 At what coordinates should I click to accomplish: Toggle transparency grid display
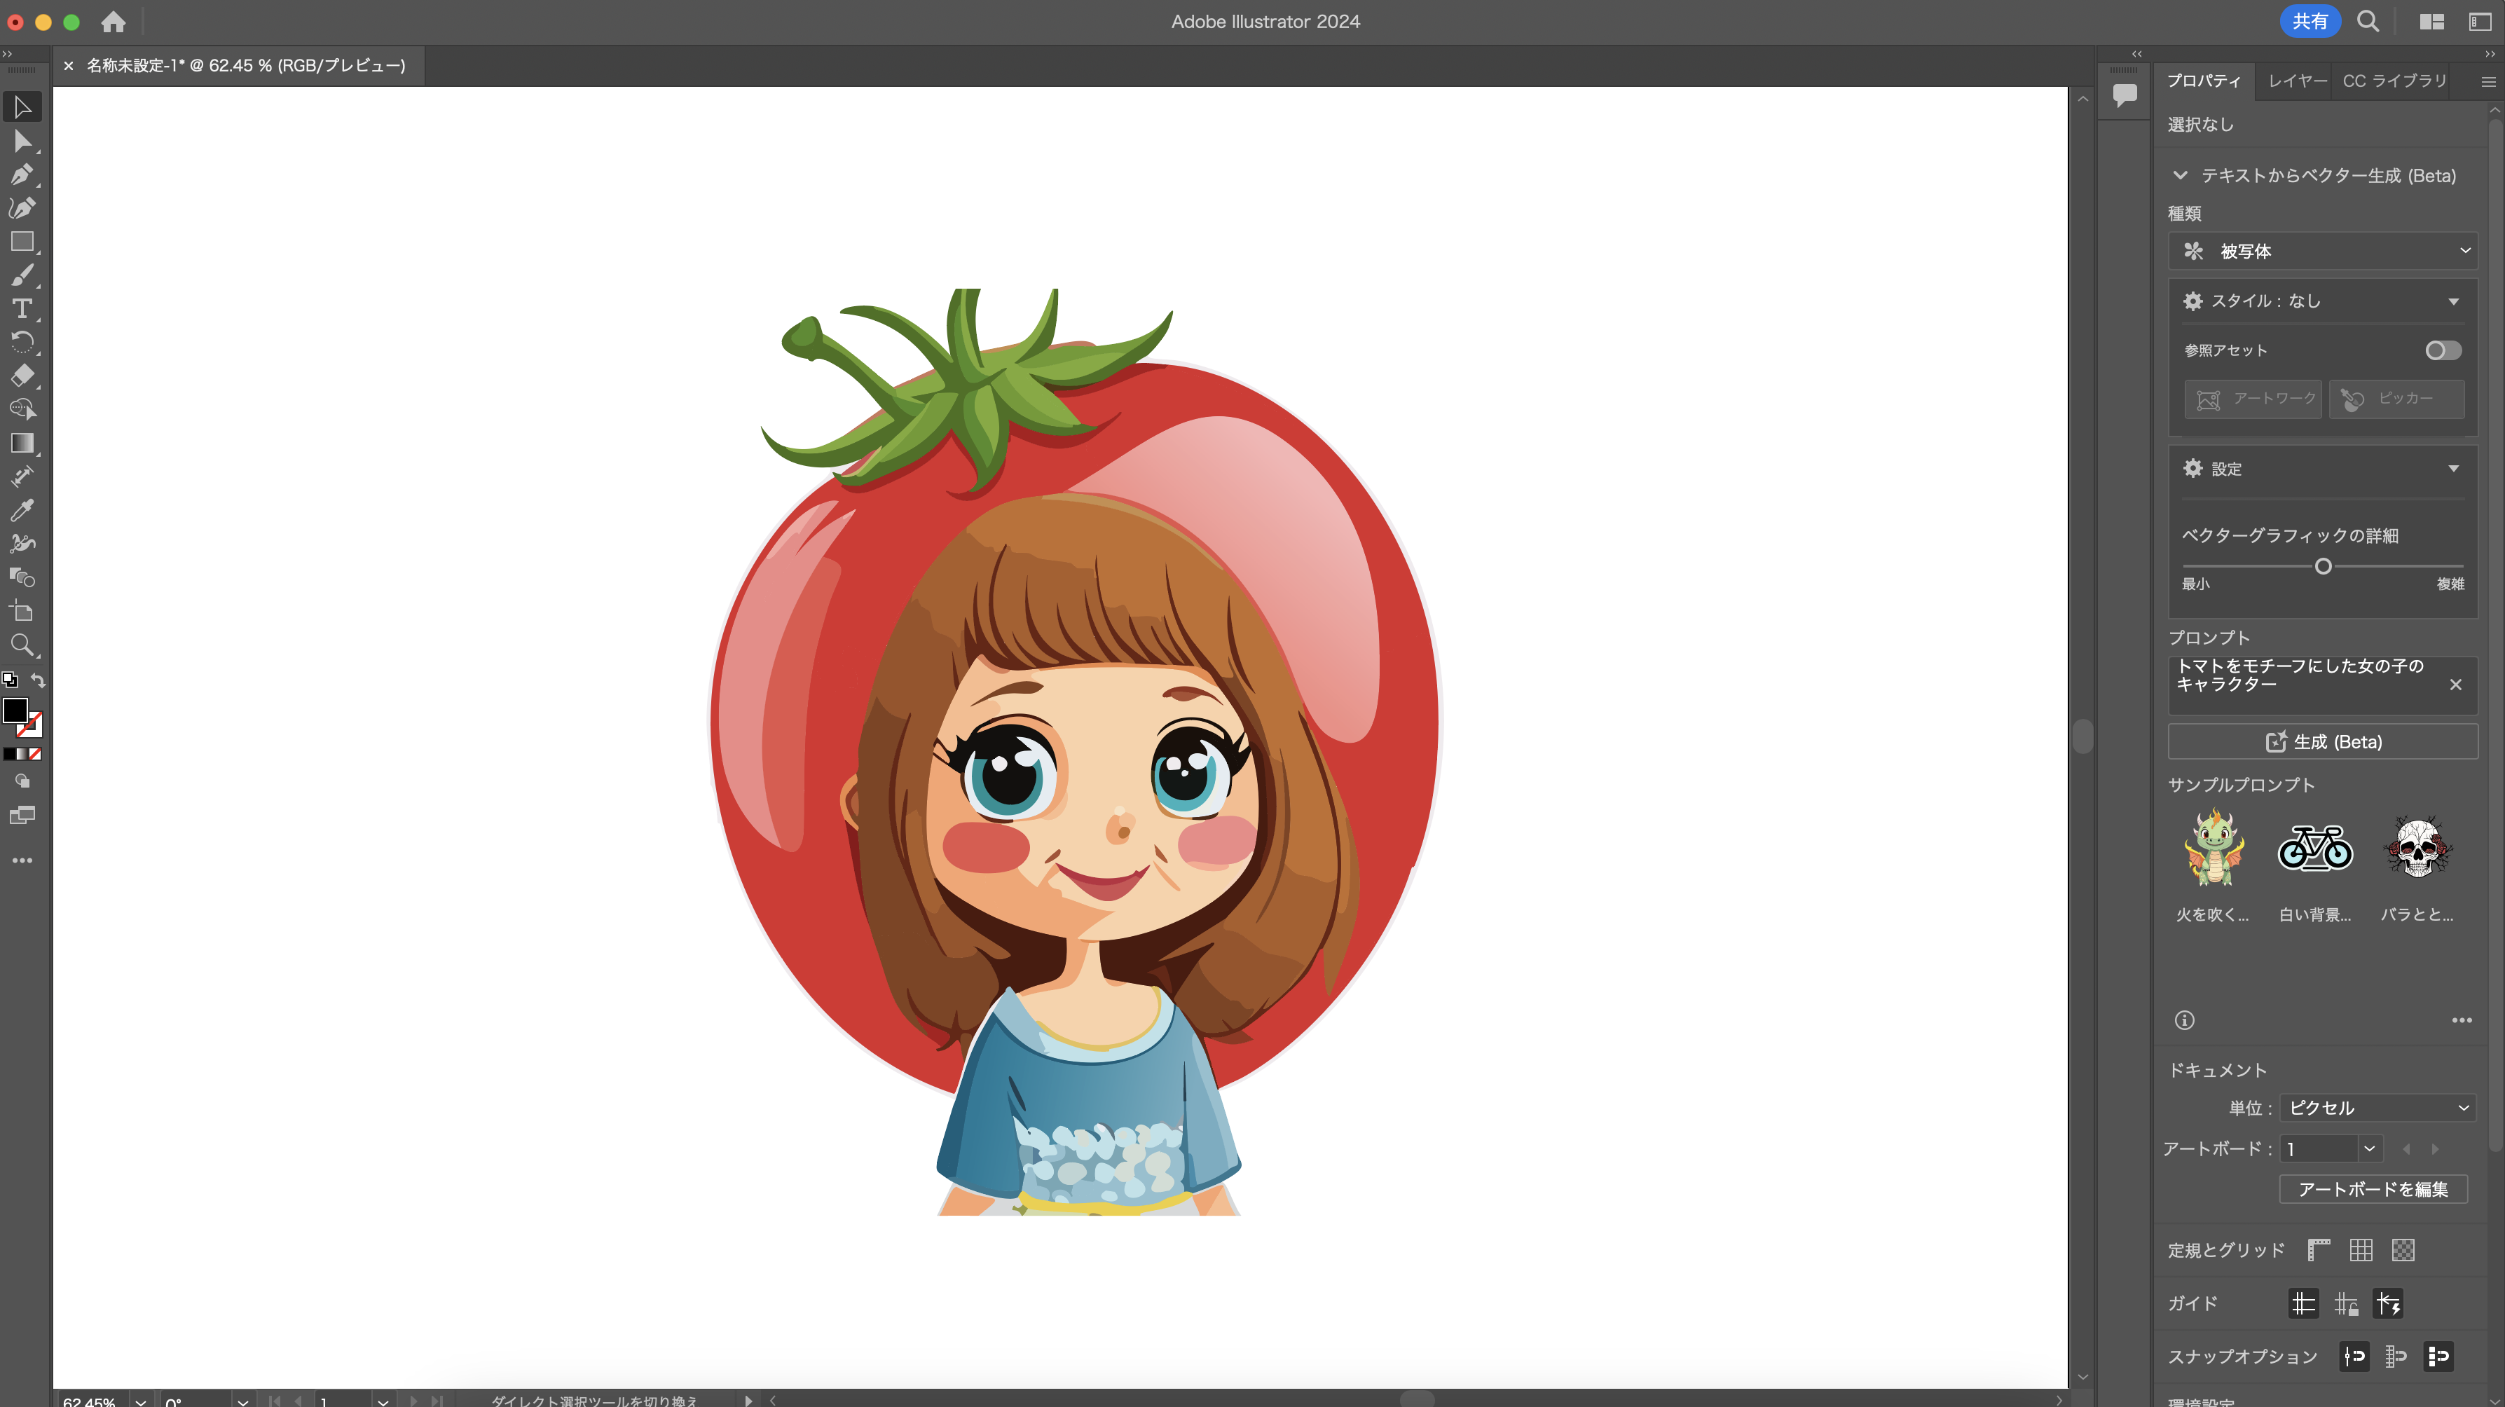(2403, 1249)
